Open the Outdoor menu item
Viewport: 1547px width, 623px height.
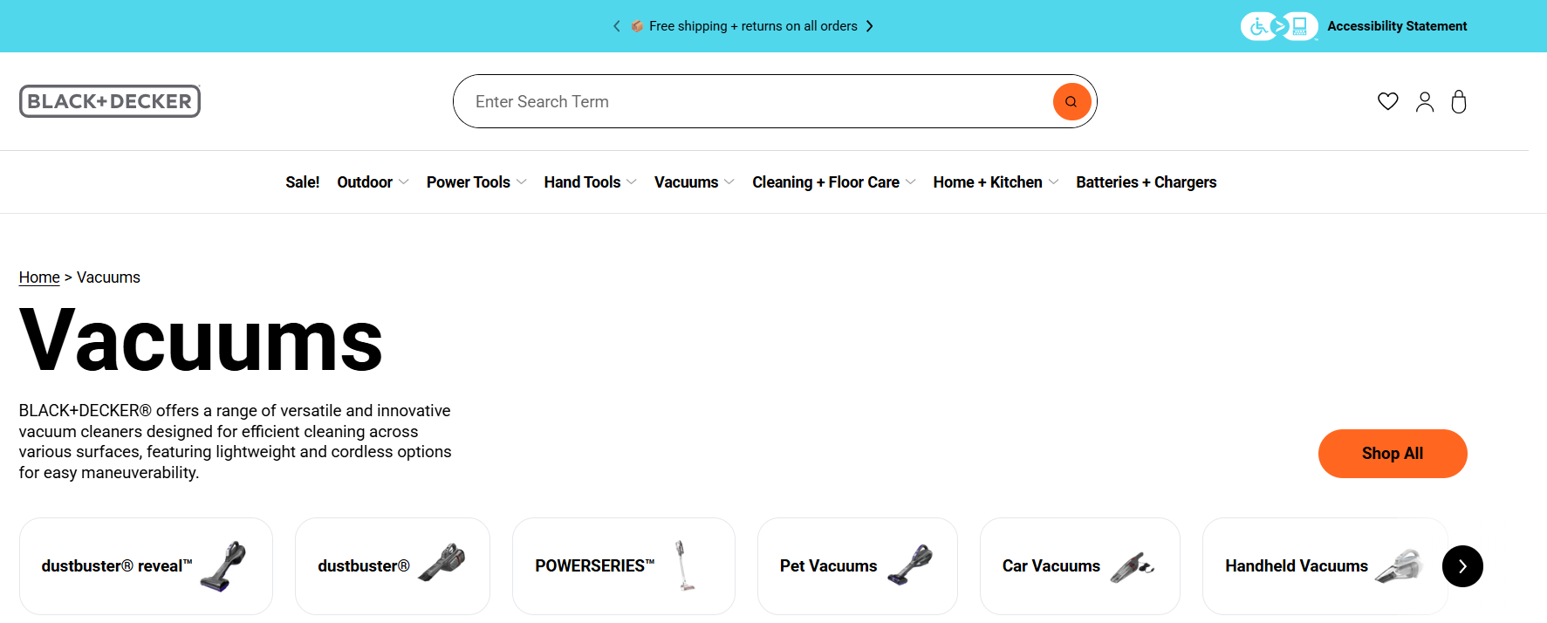point(365,182)
